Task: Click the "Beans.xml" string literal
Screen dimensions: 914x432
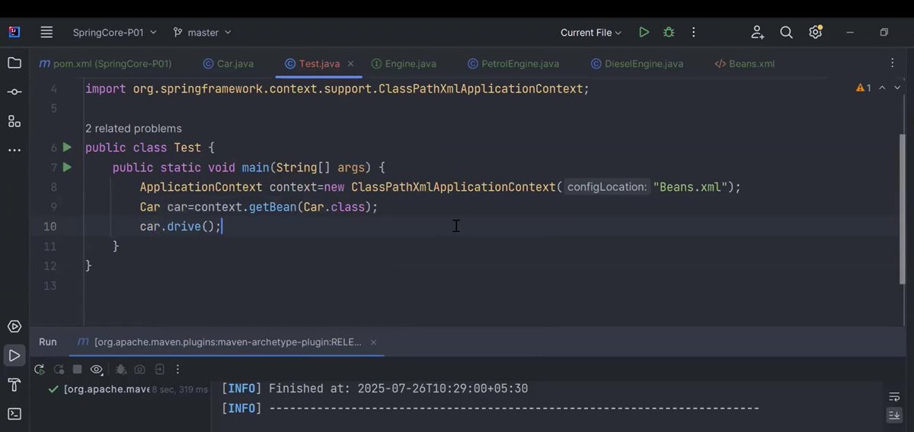Action: pos(692,187)
